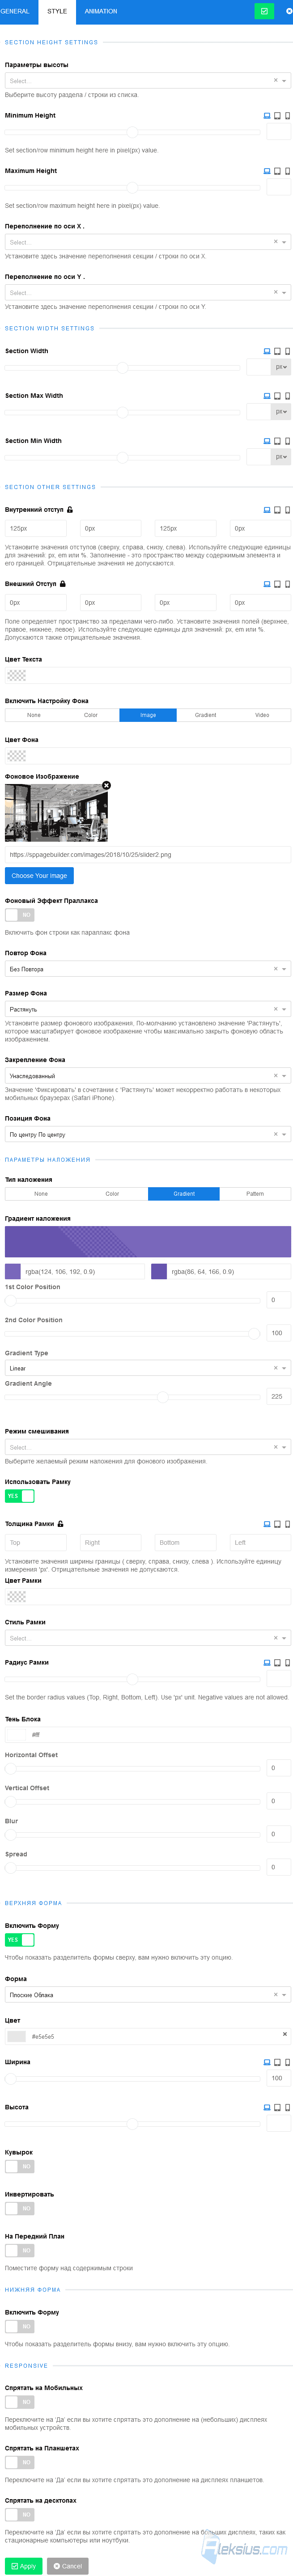Viewport: 293px width, 2576px height.
Task: Select mobile device icon for Радиус Рамки
Action: tap(288, 1662)
